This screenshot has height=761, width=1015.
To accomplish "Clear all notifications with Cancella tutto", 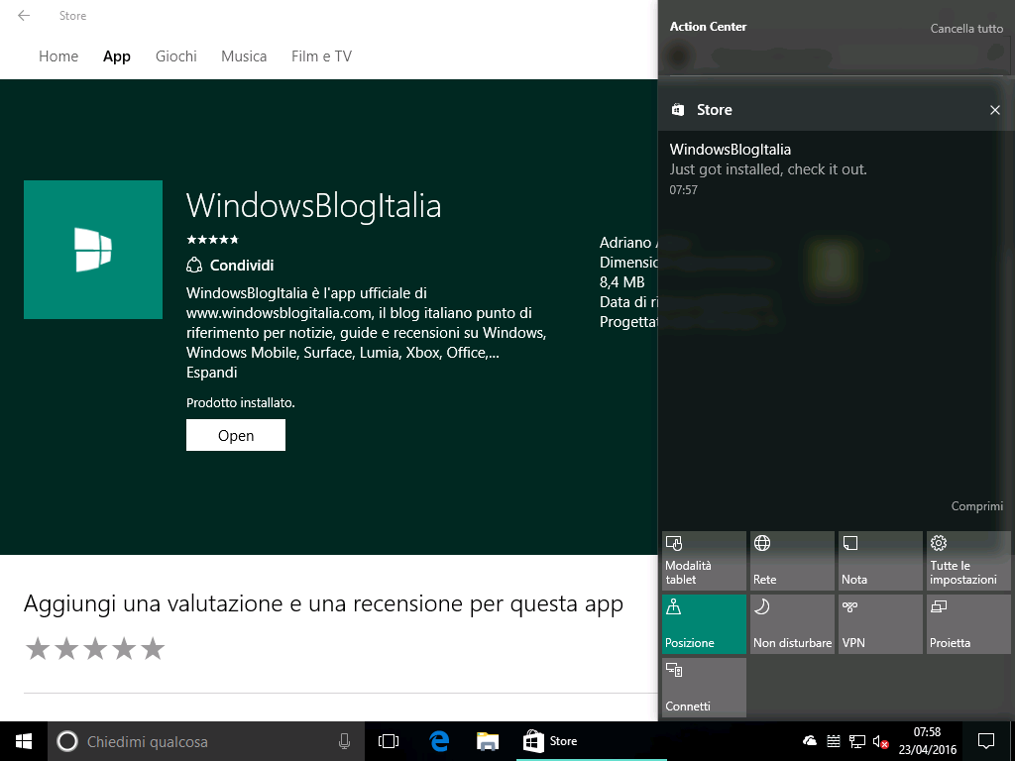I will click(x=966, y=29).
